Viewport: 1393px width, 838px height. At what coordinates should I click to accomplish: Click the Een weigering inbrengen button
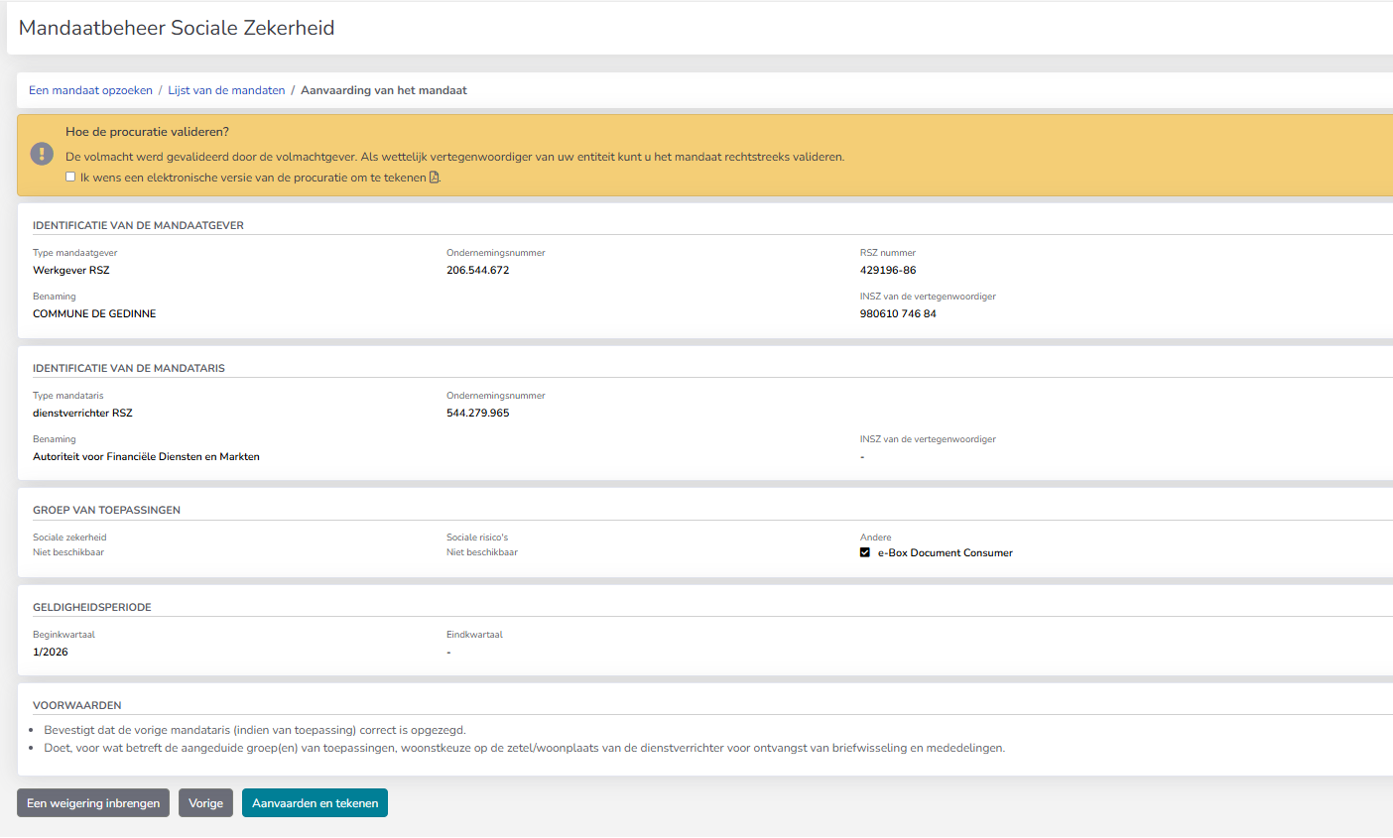coord(92,802)
